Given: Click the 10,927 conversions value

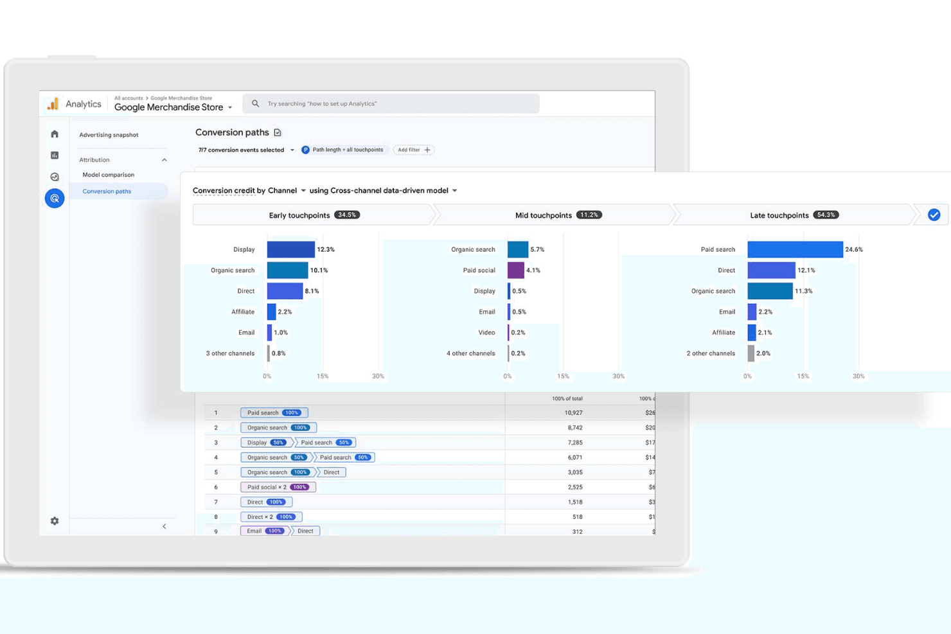Looking at the screenshot, I should point(573,413).
